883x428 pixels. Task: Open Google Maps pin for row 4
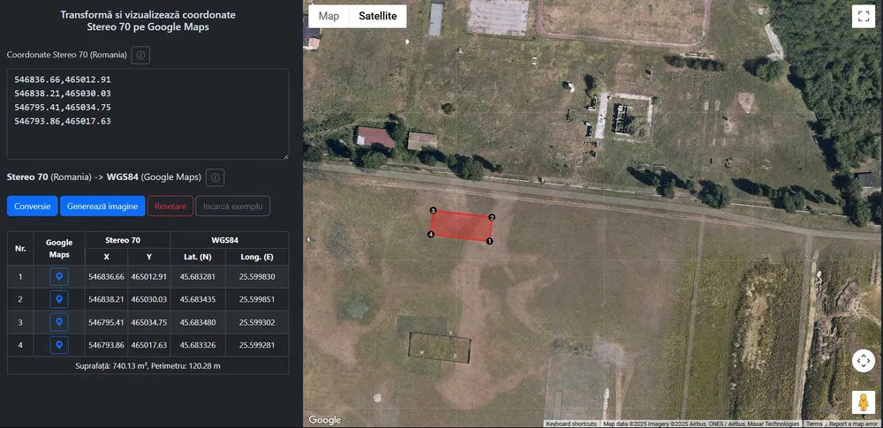point(59,345)
